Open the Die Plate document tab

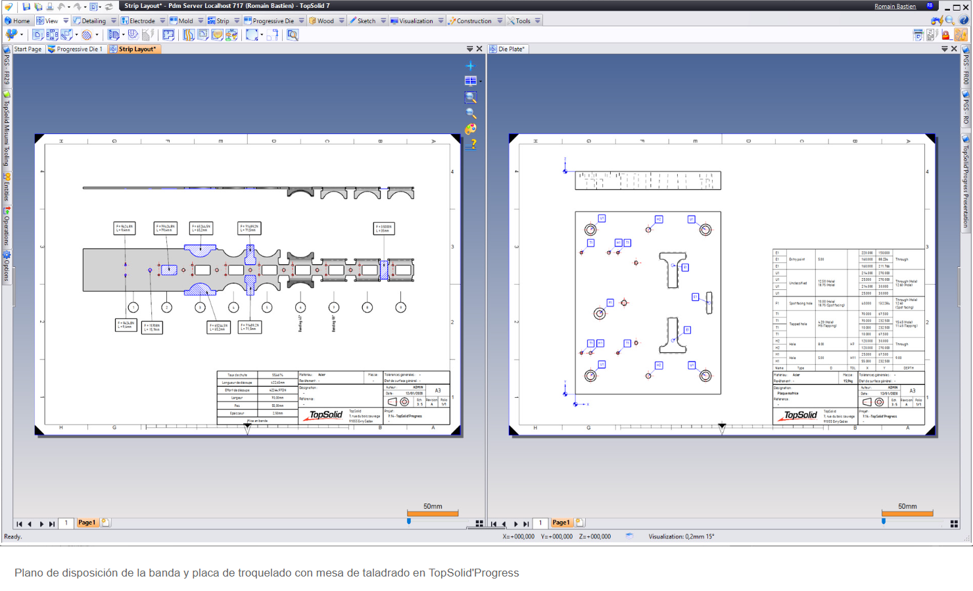[511, 49]
